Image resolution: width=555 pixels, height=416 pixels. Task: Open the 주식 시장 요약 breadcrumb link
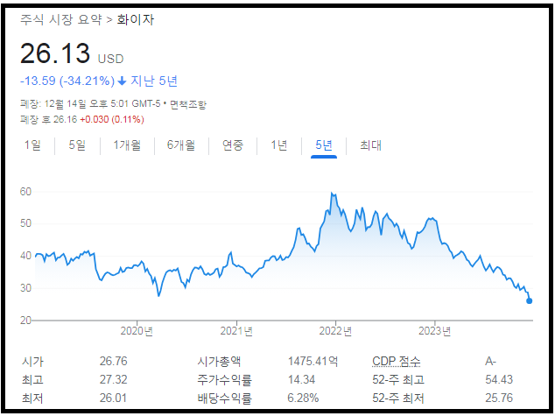point(61,19)
